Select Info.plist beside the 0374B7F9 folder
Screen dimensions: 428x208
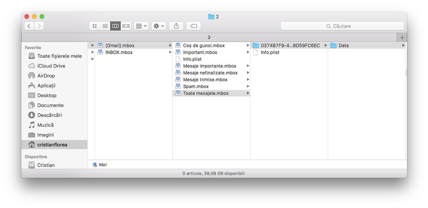pos(289,52)
